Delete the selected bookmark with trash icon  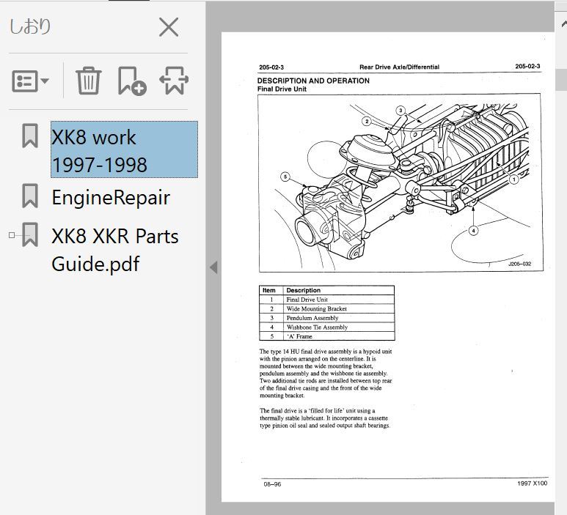88,81
